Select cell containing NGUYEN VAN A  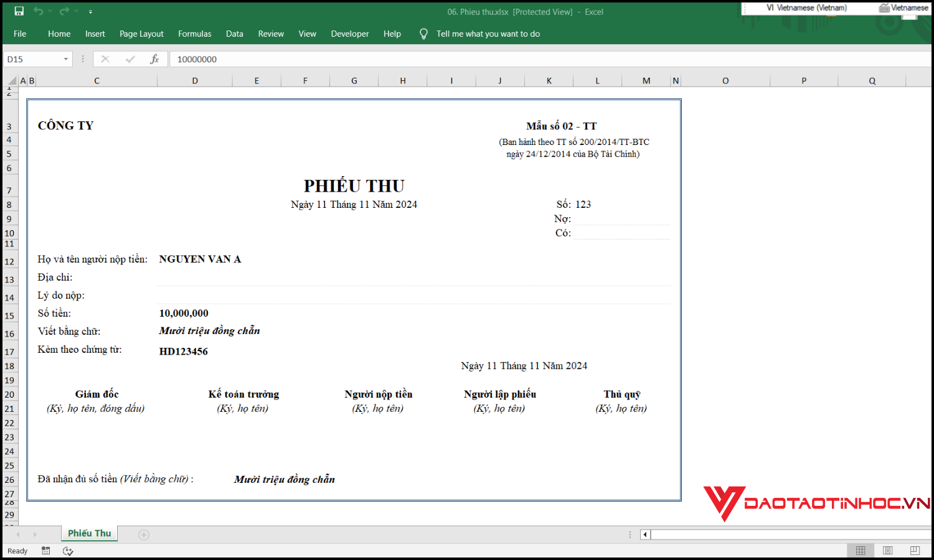200,259
